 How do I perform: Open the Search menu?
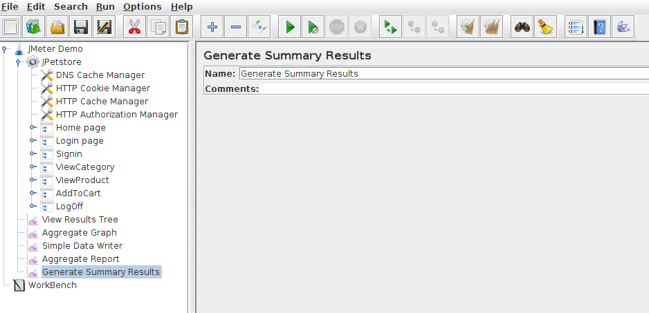(71, 7)
